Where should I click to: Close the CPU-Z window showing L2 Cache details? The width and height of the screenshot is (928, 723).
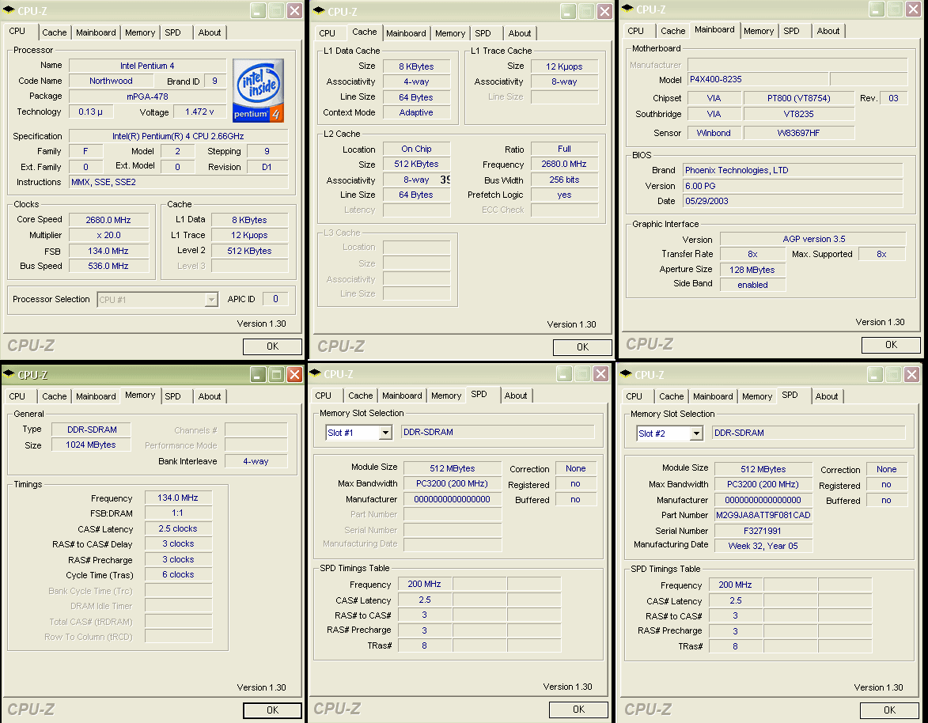tap(604, 11)
